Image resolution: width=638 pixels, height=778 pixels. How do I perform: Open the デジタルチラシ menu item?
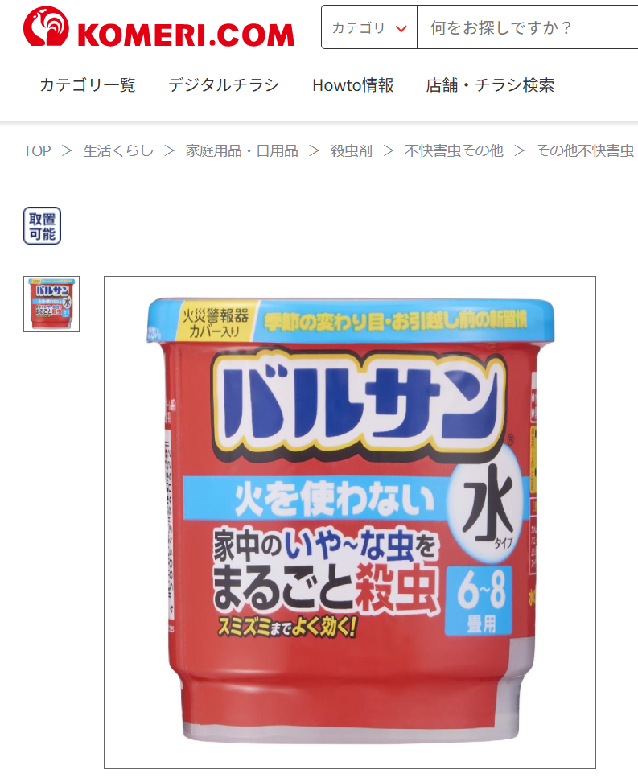pyautogui.click(x=224, y=84)
